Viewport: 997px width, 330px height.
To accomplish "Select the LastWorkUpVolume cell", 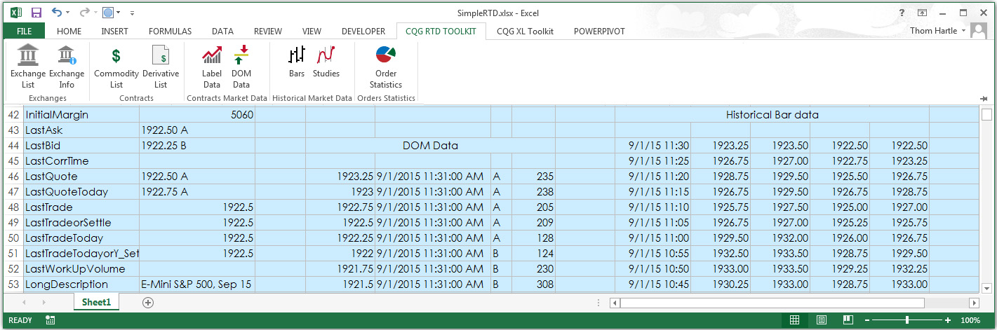I will click(x=81, y=269).
